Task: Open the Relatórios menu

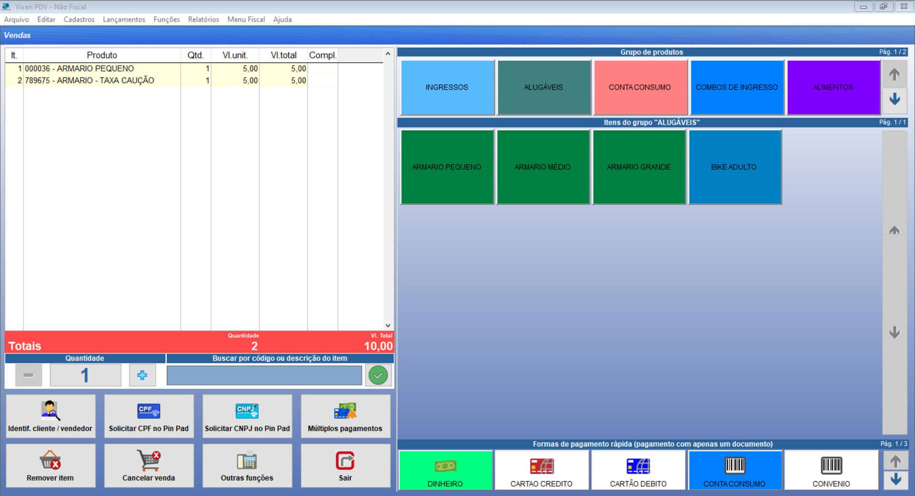Action: 203,20
